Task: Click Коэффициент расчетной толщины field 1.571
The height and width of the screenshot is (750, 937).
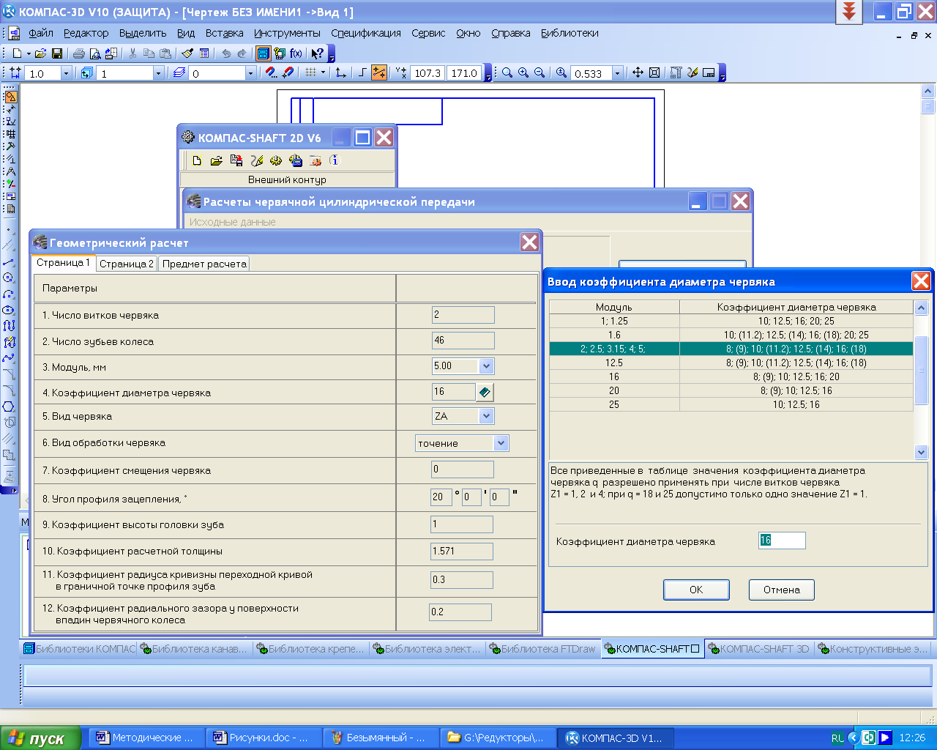Action: (x=462, y=551)
